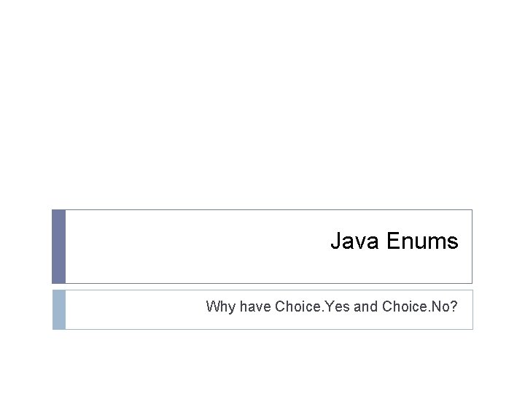The width and height of the screenshot is (525, 394).
Task: Click the gap between title and subtitle boxes
Action: point(262,287)
